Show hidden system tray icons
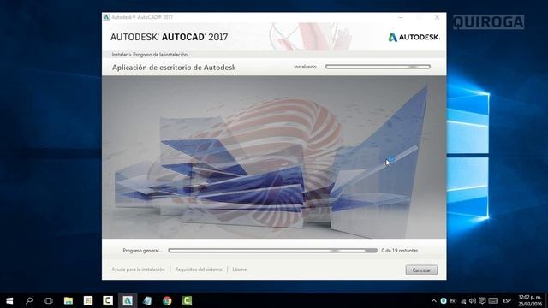Screen dimensions: 548x308 pyautogui.click(x=434, y=300)
